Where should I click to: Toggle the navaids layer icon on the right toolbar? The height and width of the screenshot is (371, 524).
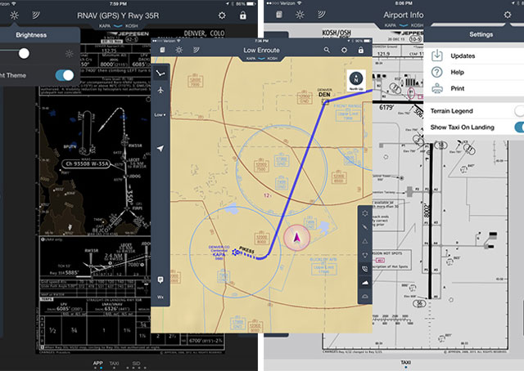pyautogui.click(x=365, y=255)
